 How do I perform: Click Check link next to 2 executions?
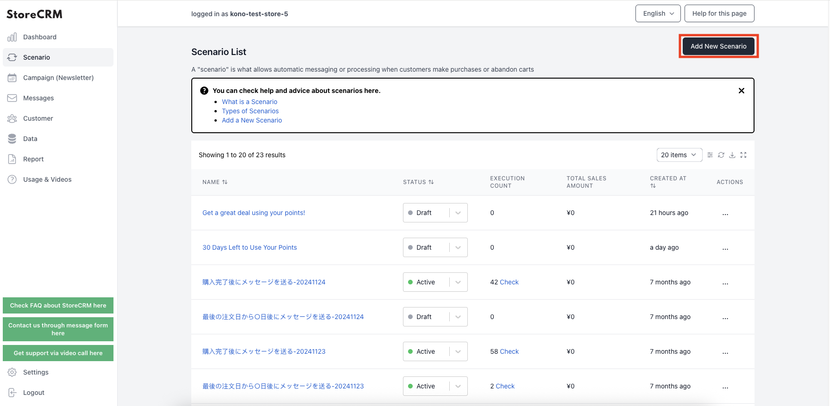pos(505,386)
